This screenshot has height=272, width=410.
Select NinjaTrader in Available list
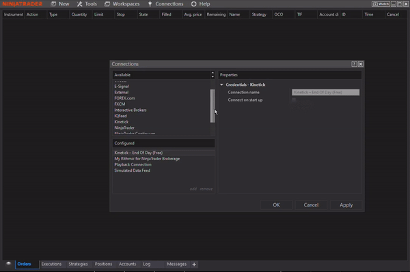(124, 127)
